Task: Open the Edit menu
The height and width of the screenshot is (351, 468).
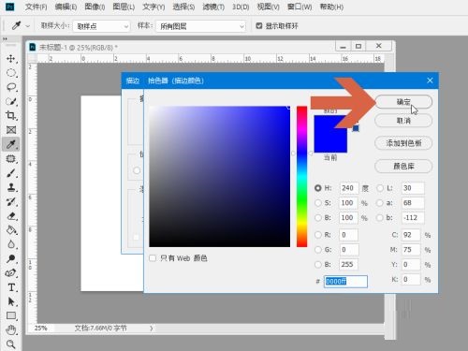Action: point(66,7)
